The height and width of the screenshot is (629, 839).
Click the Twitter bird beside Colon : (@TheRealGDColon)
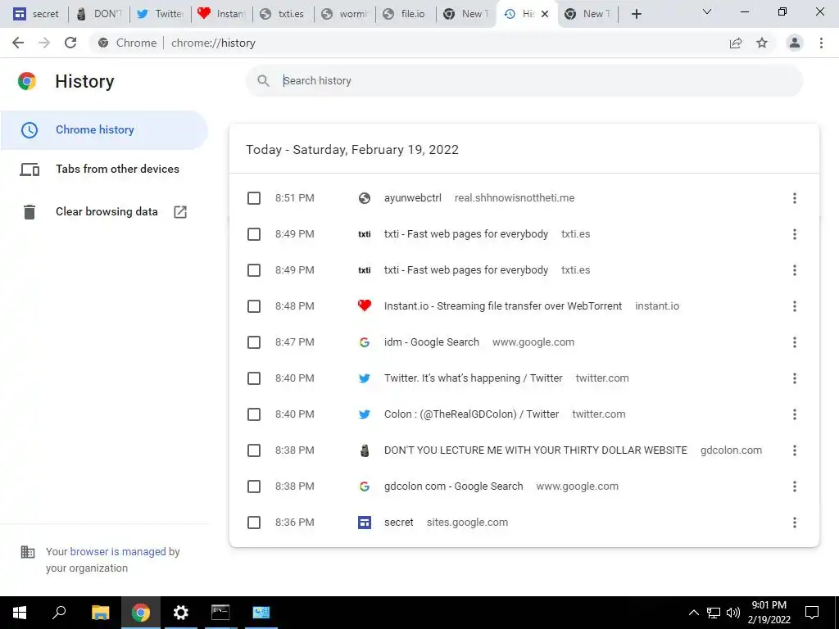coord(365,414)
